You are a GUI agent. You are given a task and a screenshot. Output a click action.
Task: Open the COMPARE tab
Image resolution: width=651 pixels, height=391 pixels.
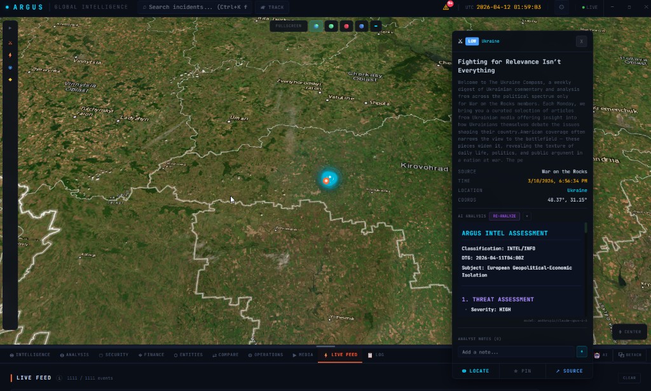pos(226,355)
